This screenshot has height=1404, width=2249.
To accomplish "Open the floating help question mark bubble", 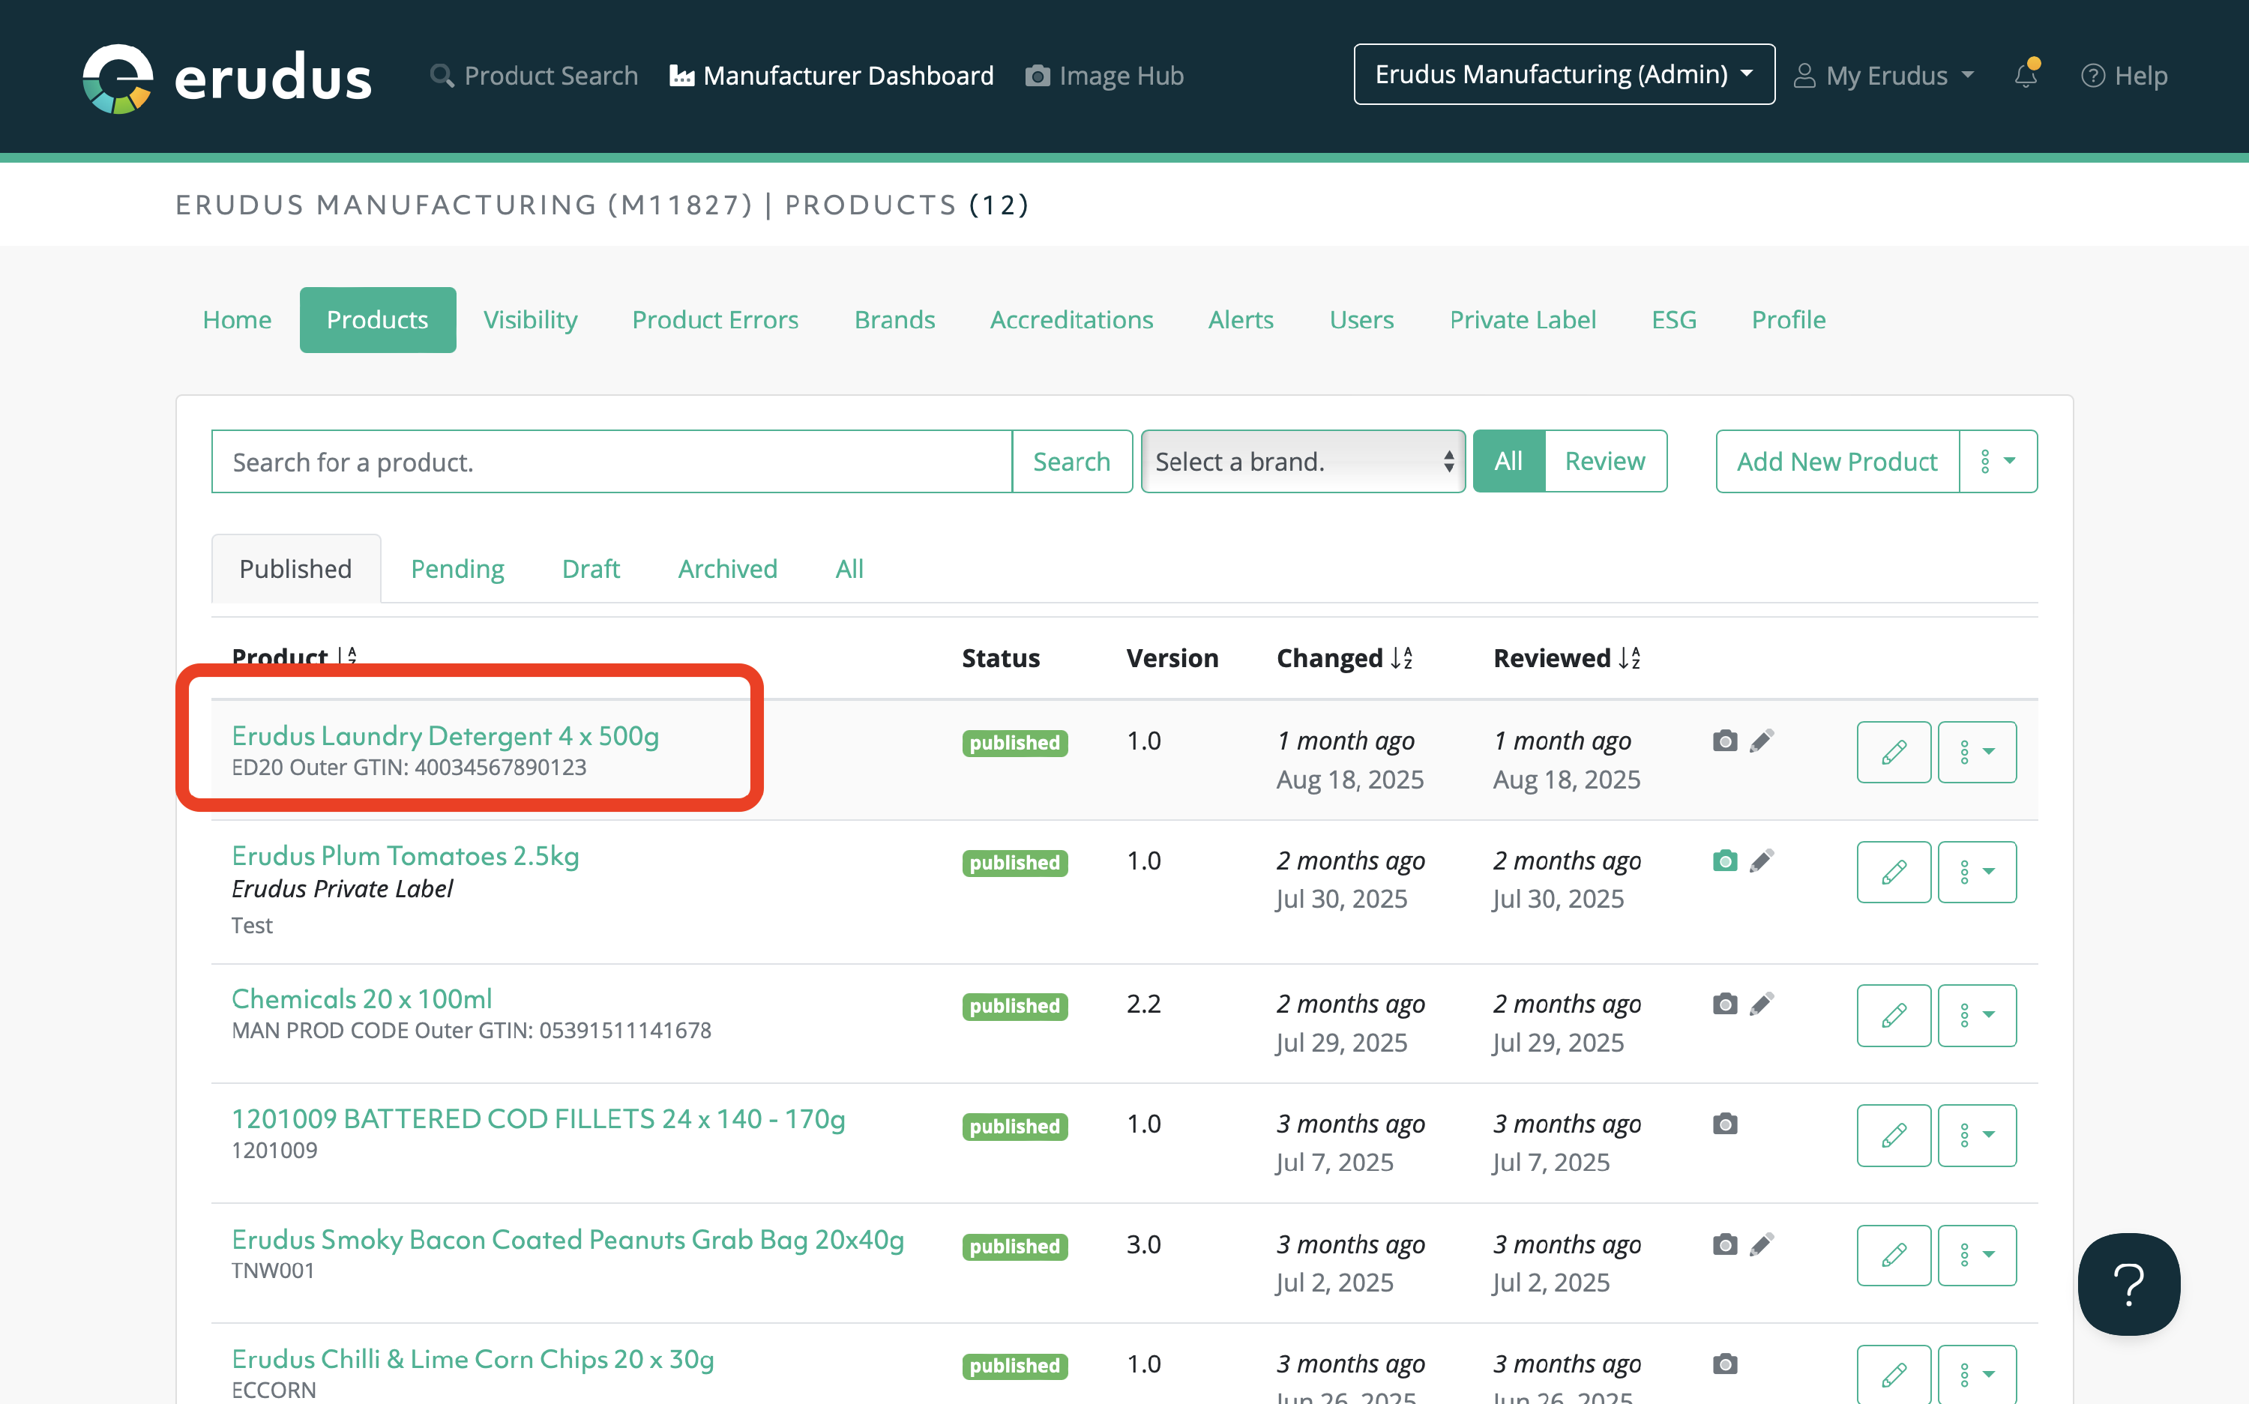I will (x=2128, y=1283).
